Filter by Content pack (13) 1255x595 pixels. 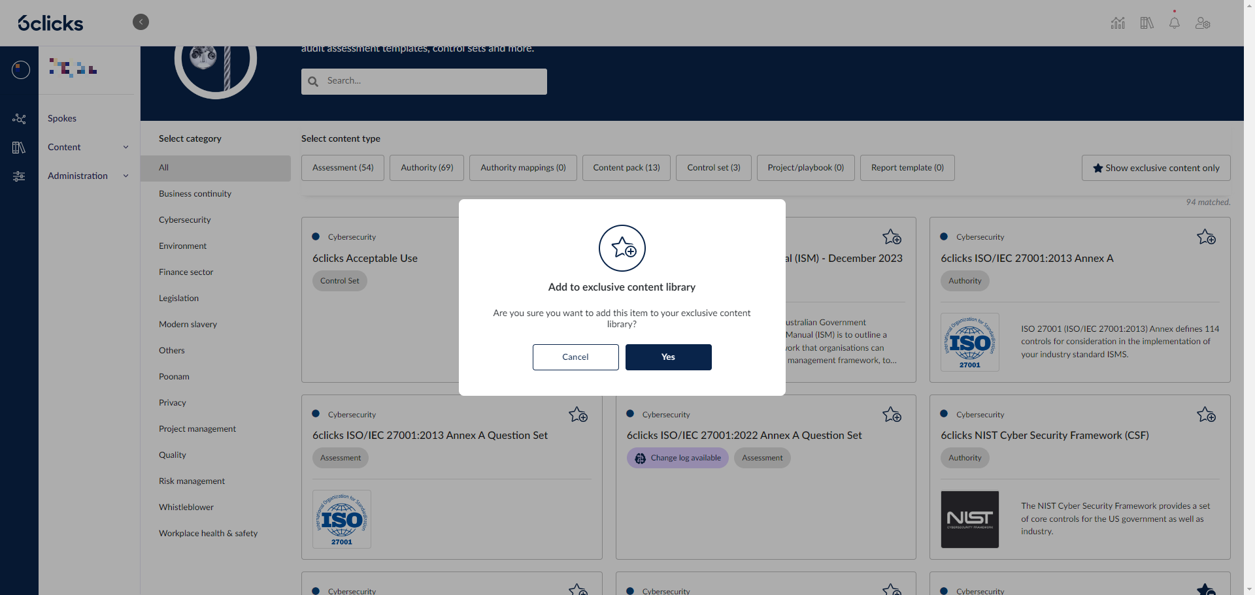coord(626,168)
